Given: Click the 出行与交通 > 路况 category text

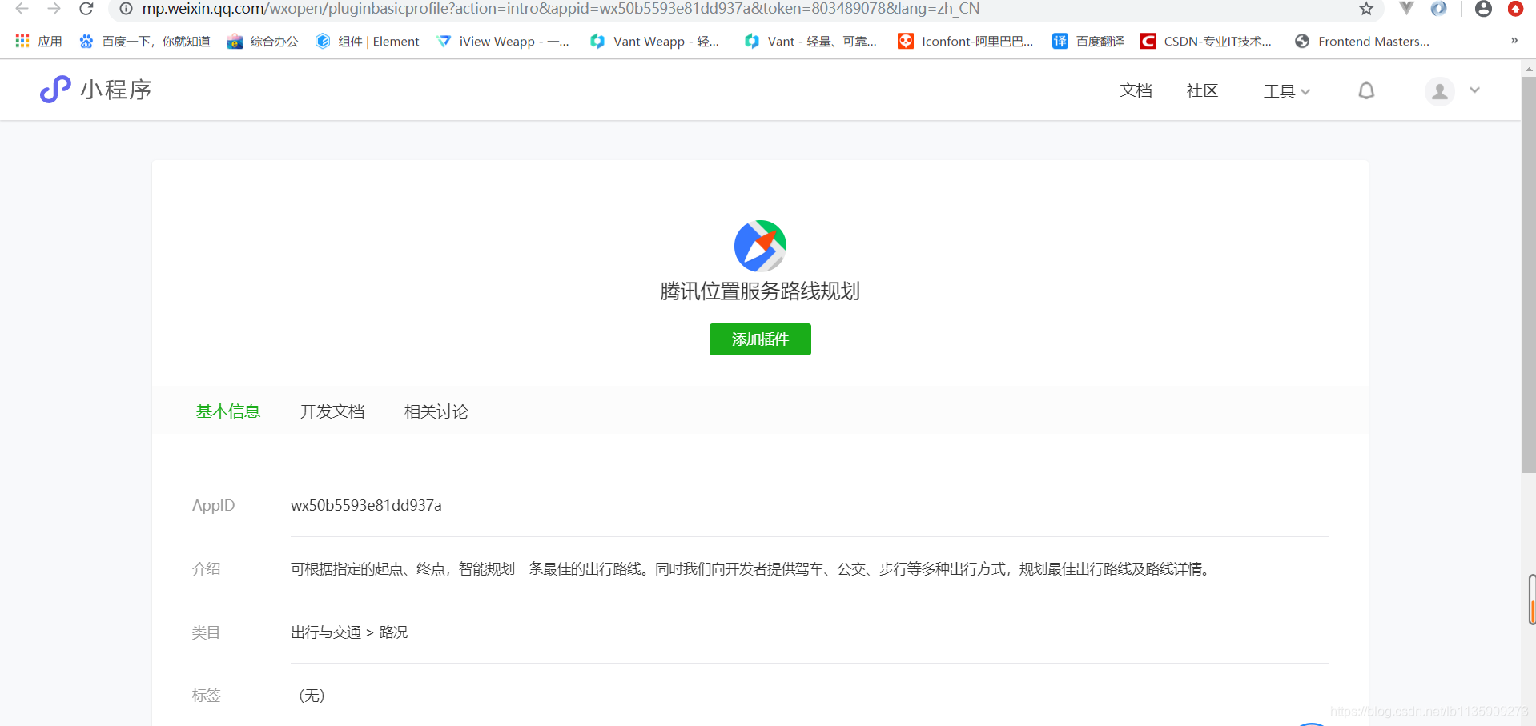Looking at the screenshot, I should tap(349, 632).
